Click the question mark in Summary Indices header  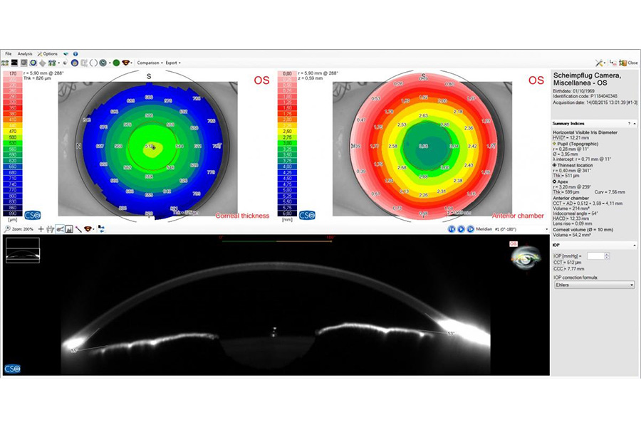click(629, 123)
